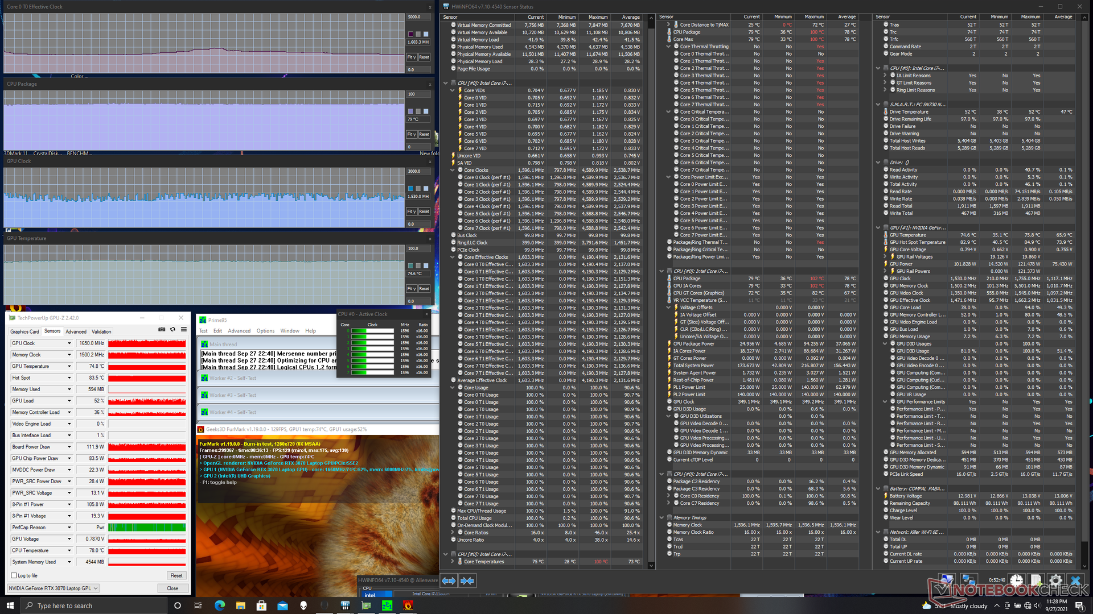Click HWiNFO log file icon
The width and height of the screenshot is (1093, 614).
1036,580
